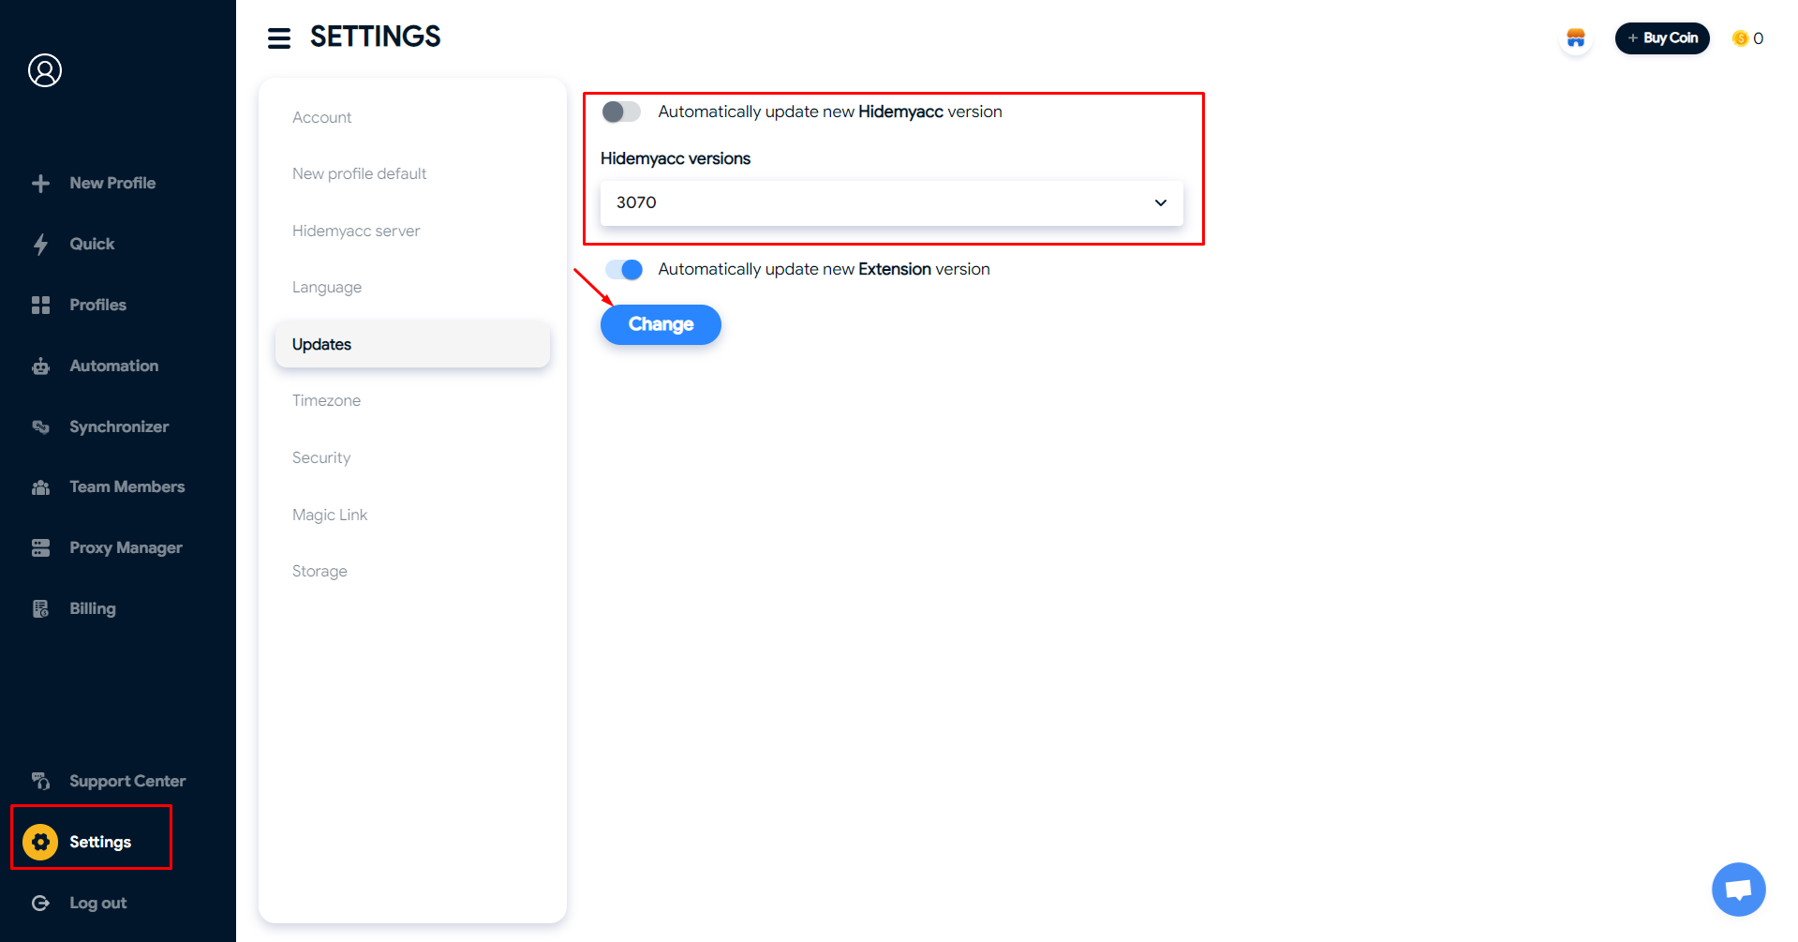Click the chat support bubble icon
This screenshot has height=942, width=1798.
1738,889
